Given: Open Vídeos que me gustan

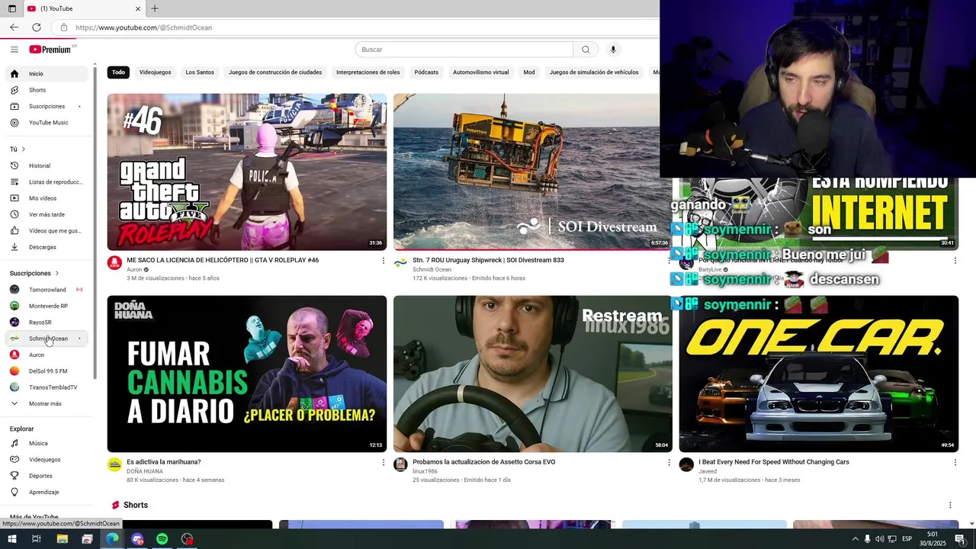Looking at the screenshot, I should click(x=47, y=231).
